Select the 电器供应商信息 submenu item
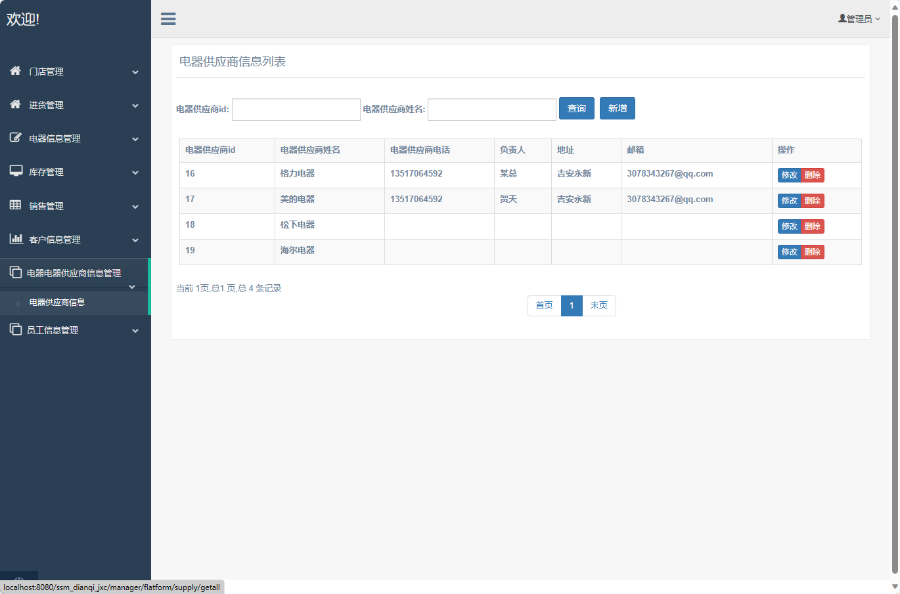 (57, 303)
